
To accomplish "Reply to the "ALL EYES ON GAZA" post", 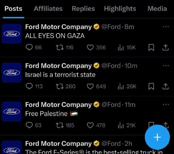I will pyautogui.click(x=30, y=47).
